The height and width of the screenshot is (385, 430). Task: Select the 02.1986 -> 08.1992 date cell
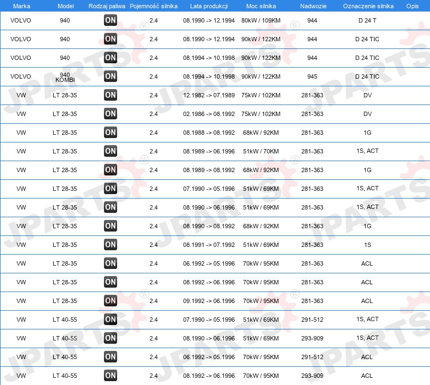pos(209,114)
